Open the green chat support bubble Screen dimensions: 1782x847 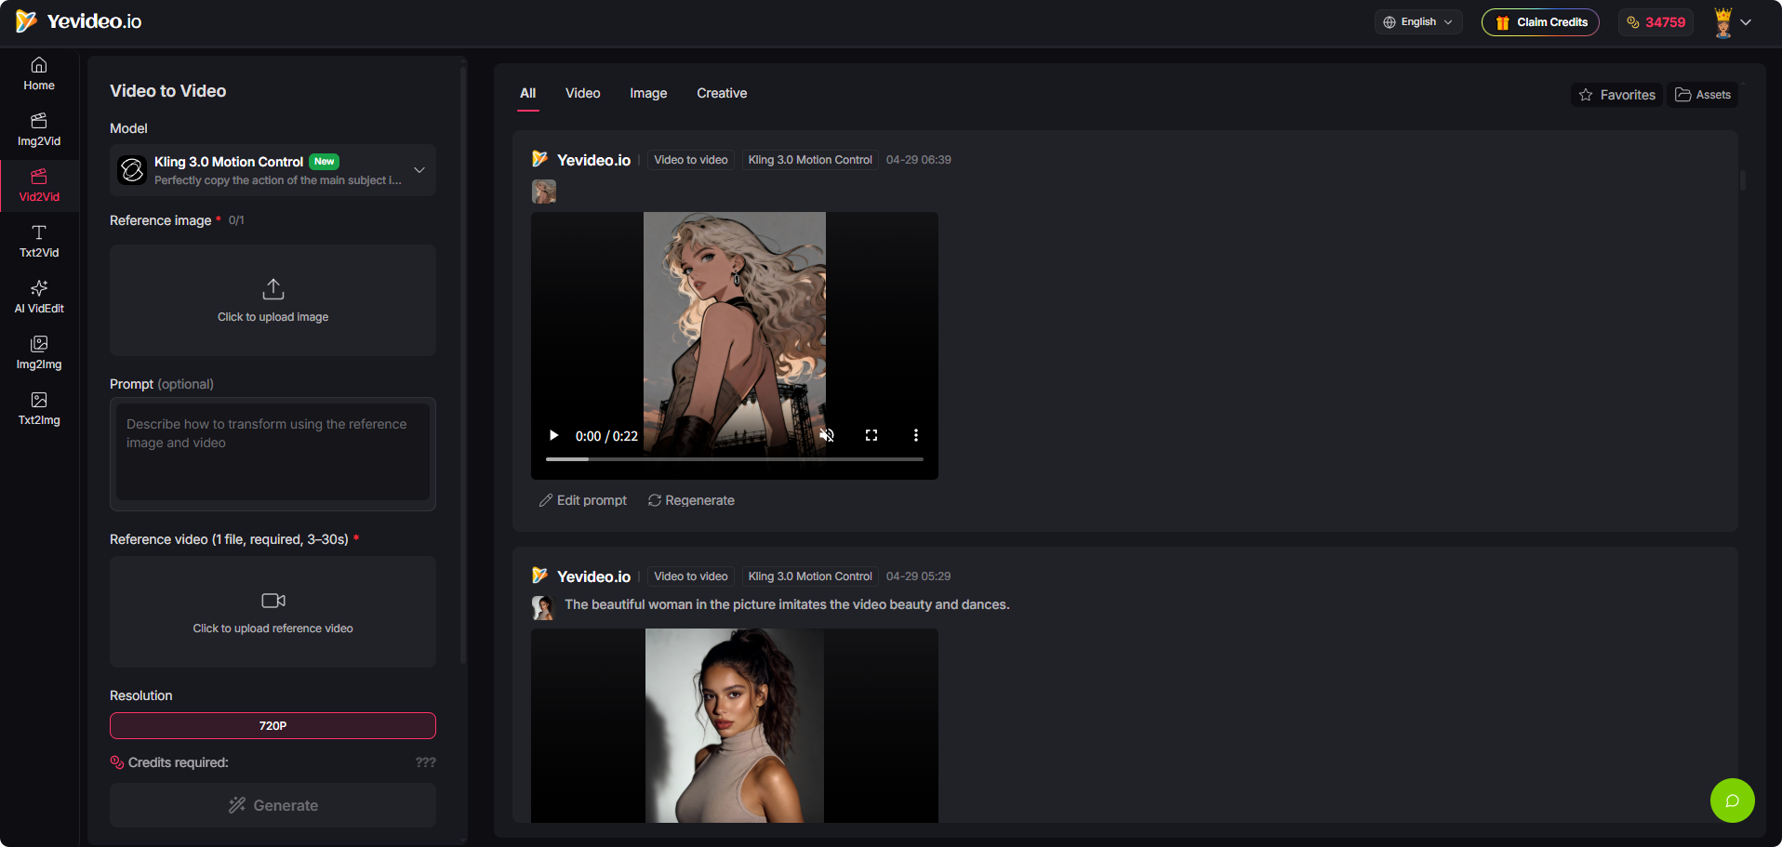[x=1732, y=801]
